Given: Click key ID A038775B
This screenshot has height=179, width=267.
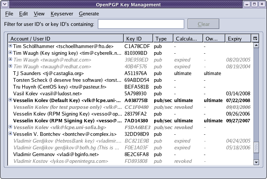Looking at the screenshot, I should (136, 101).
